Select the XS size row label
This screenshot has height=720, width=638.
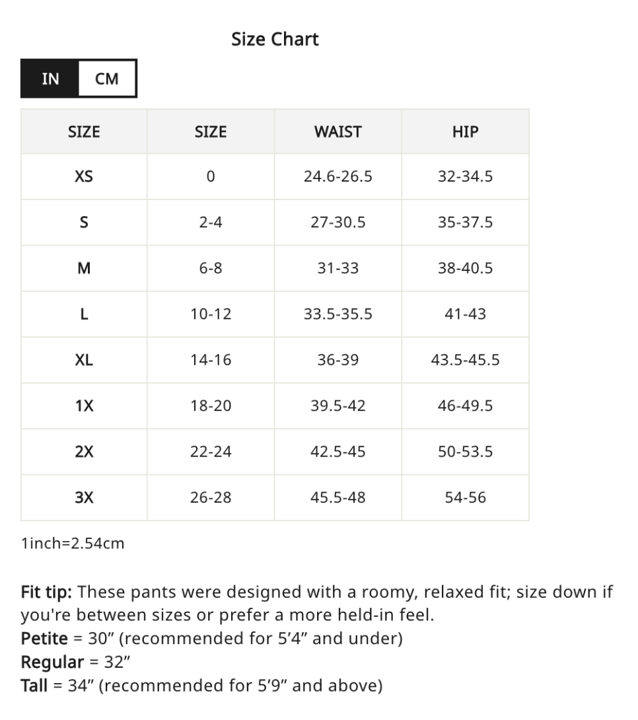tap(84, 176)
